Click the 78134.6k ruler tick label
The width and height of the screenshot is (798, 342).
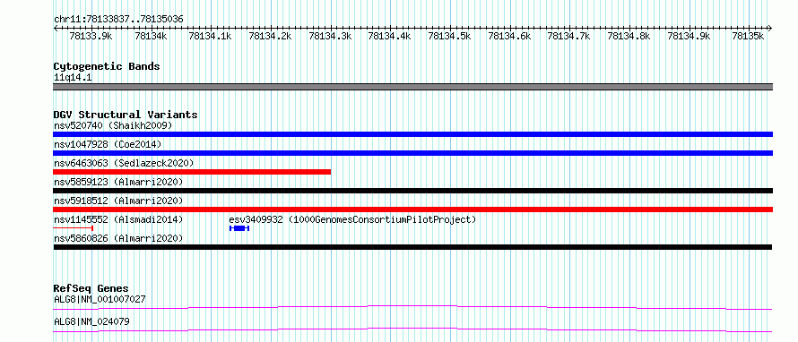[509, 36]
